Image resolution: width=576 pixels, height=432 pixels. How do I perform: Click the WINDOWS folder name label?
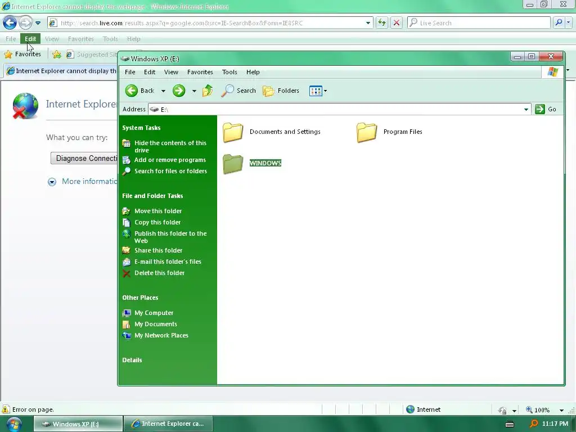point(265,163)
